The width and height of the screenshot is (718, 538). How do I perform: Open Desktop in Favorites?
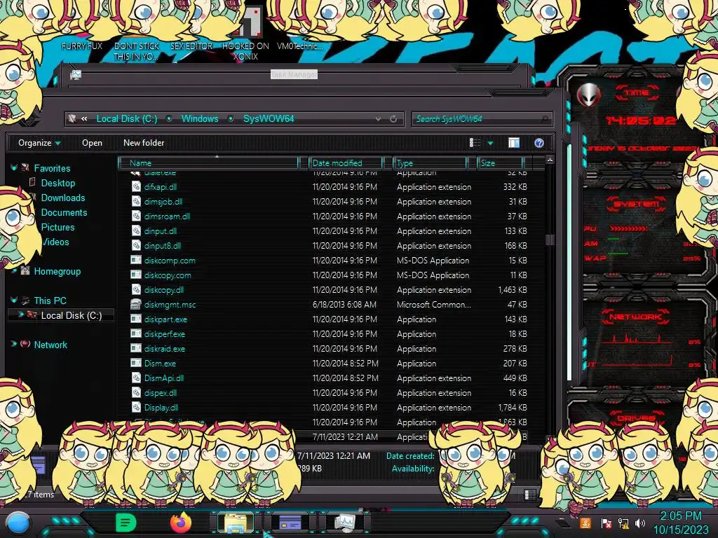tap(58, 183)
